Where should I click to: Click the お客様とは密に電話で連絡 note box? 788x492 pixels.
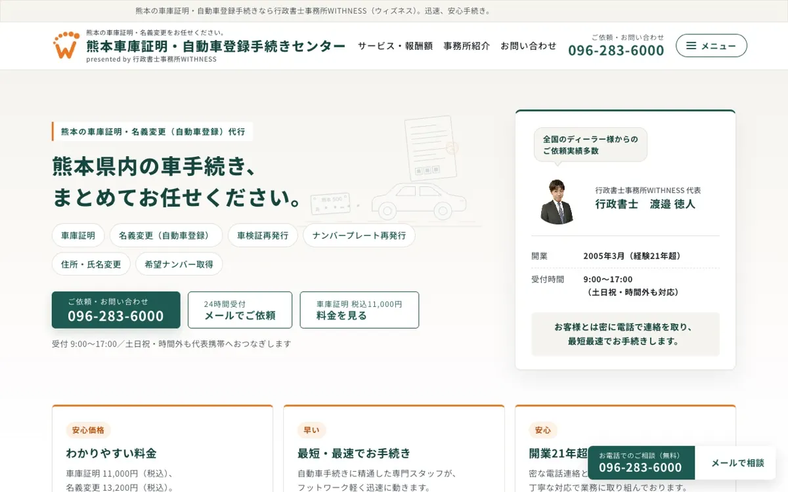tap(625, 334)
